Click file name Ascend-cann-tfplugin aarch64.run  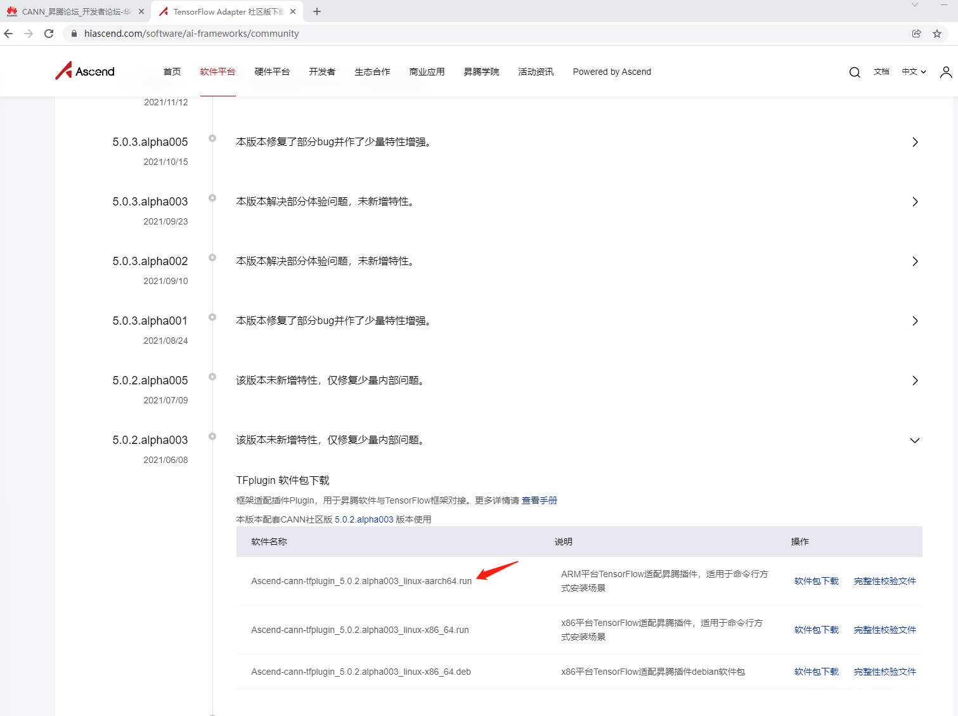[x=361, y=581]
